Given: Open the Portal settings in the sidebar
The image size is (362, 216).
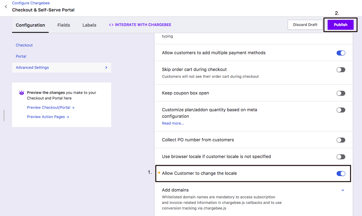Looking at the screenshot, I should 21,56.
